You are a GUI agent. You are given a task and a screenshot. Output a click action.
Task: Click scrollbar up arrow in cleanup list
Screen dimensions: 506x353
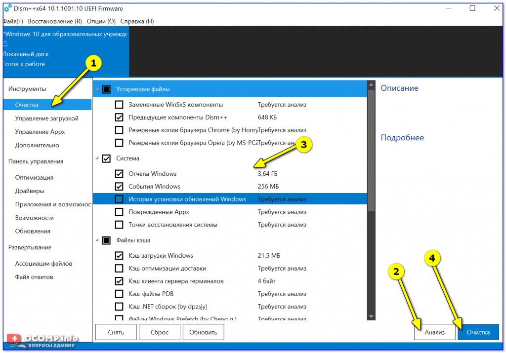(371, 85)
